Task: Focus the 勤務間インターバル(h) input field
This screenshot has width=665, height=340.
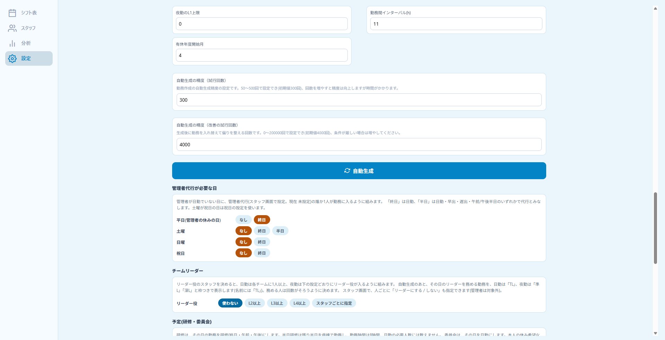Action: [456, 24]
